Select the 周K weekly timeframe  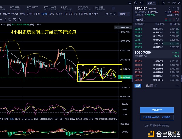tap(86, 14)
